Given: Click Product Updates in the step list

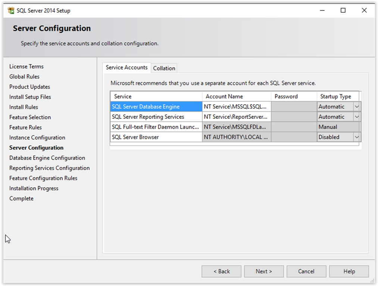Looking at the screenshot, I should (x=29, y=87).
